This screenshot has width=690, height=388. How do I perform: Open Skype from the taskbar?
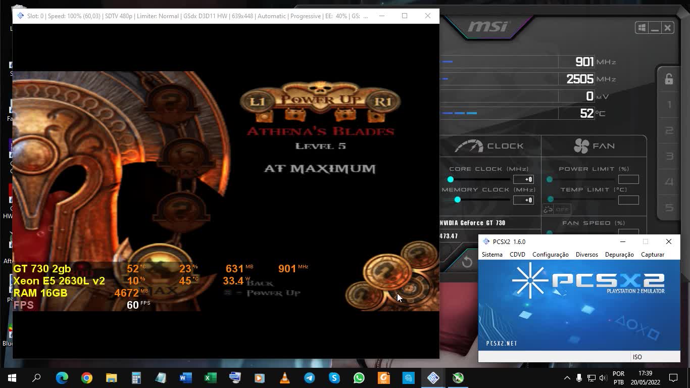tap(334, 378)
